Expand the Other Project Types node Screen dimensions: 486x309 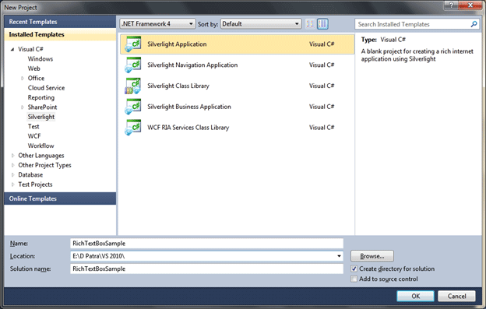click(x=12, y=165)
